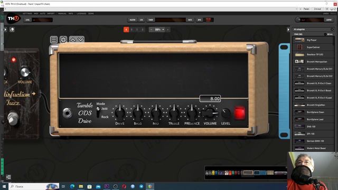Image resolution: width=338 pixels, height=190 pixels.
Task: Open the Manual menu
Action: point(62,14)
